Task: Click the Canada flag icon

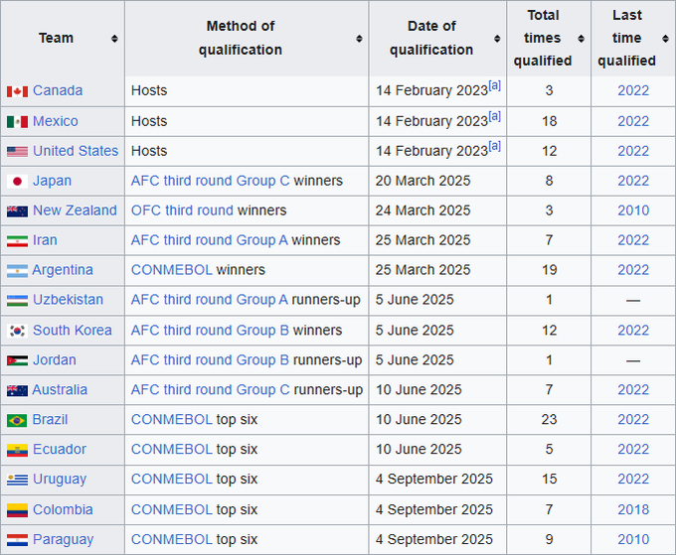Action: 17,91
